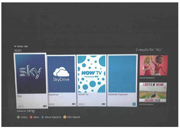Click the 'Edit Search' label
Viewport: 180px width, 129px height.
click(x=74, y=117)
